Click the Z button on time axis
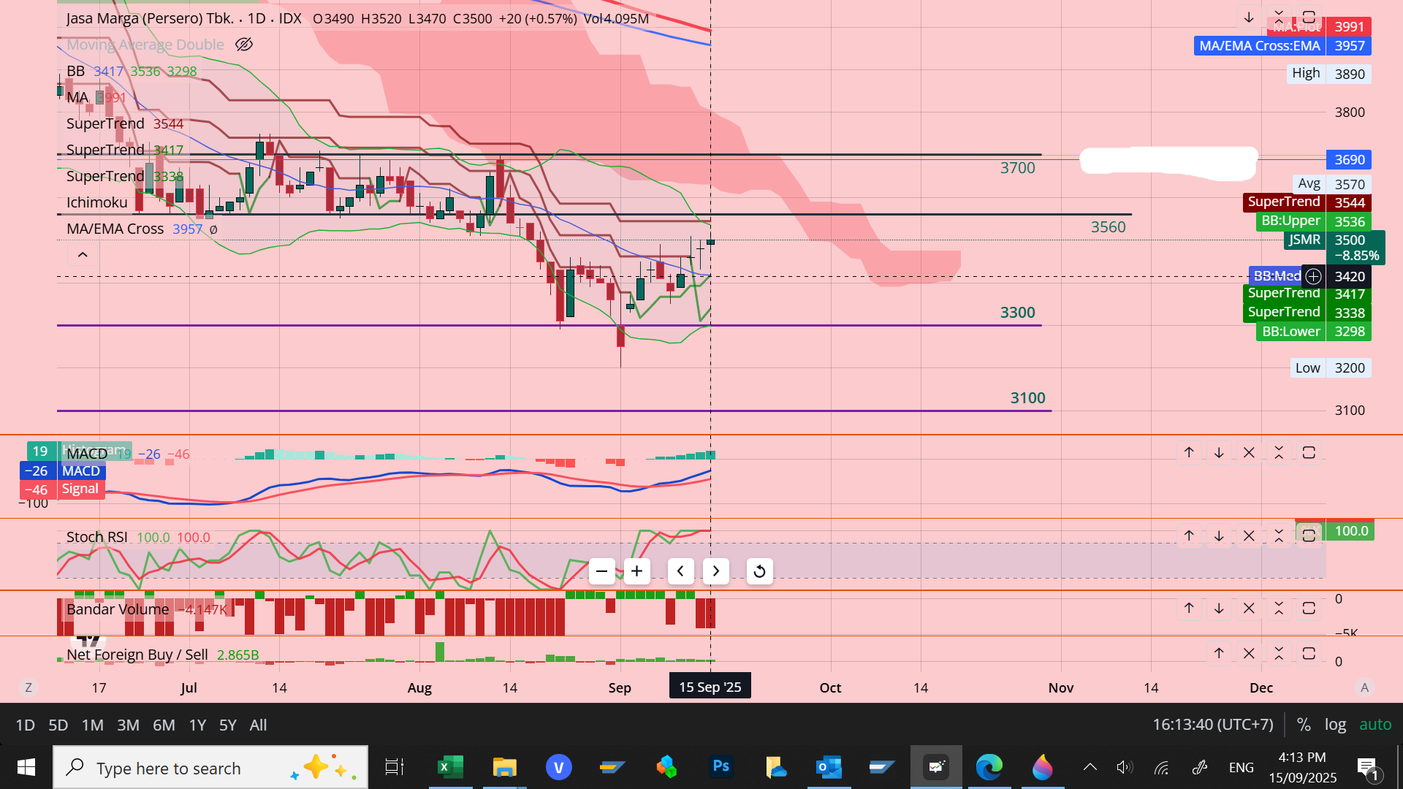Viewport: 1403px width, 789px height. coord(28,687)
